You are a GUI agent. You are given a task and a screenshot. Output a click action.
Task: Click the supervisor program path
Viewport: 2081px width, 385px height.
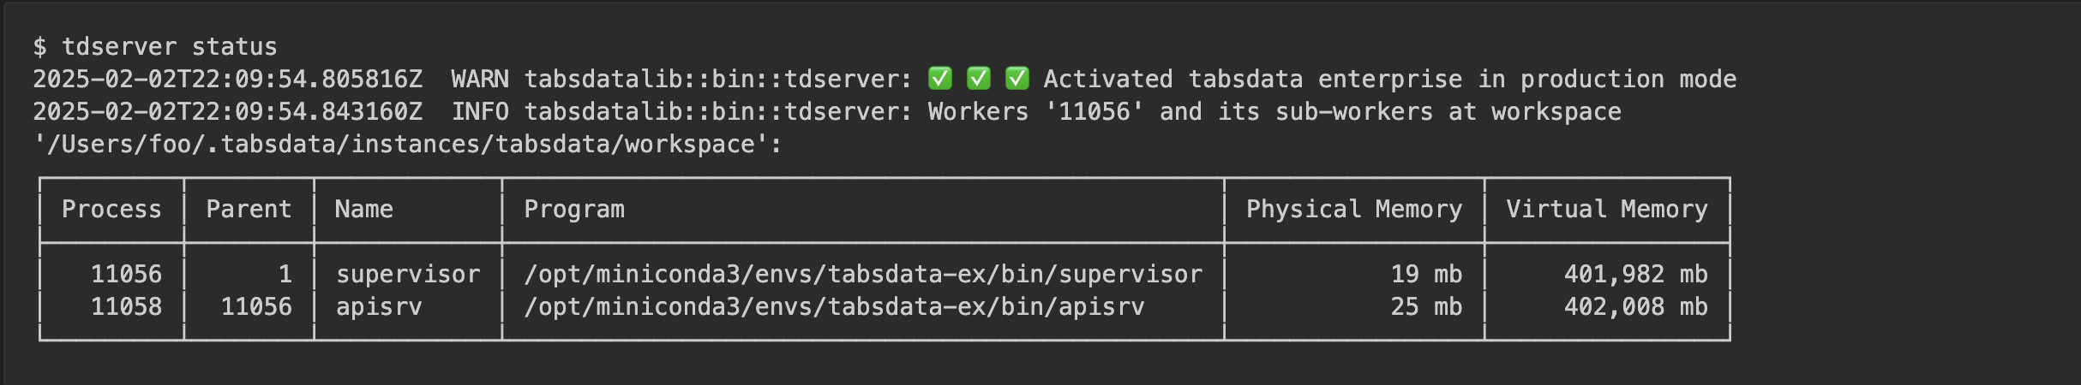coord(863,274)
